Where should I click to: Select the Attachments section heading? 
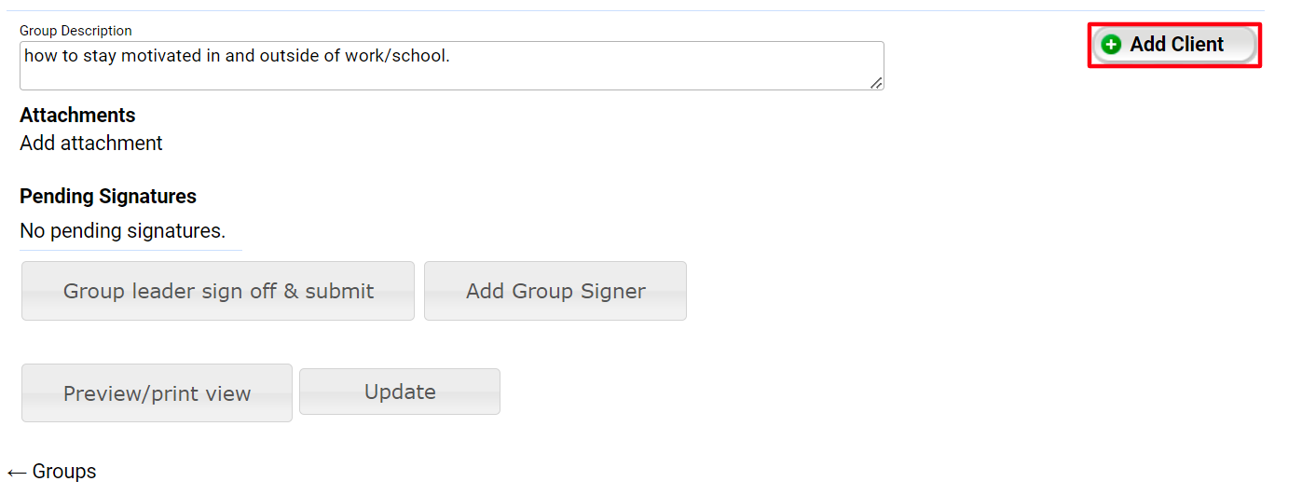click(77, 116)
